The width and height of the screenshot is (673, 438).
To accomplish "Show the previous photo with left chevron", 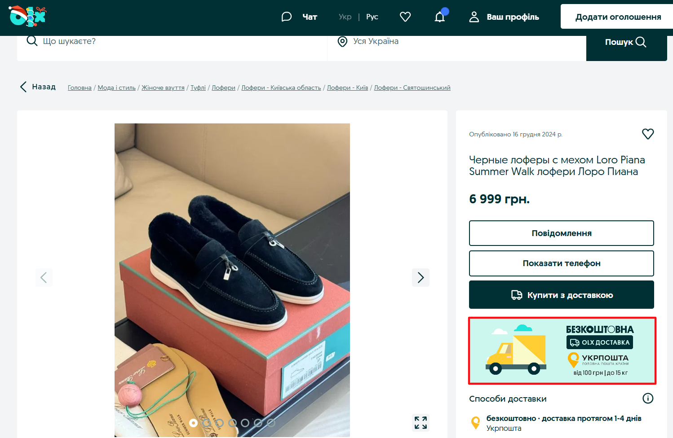I will pos(44,277).
